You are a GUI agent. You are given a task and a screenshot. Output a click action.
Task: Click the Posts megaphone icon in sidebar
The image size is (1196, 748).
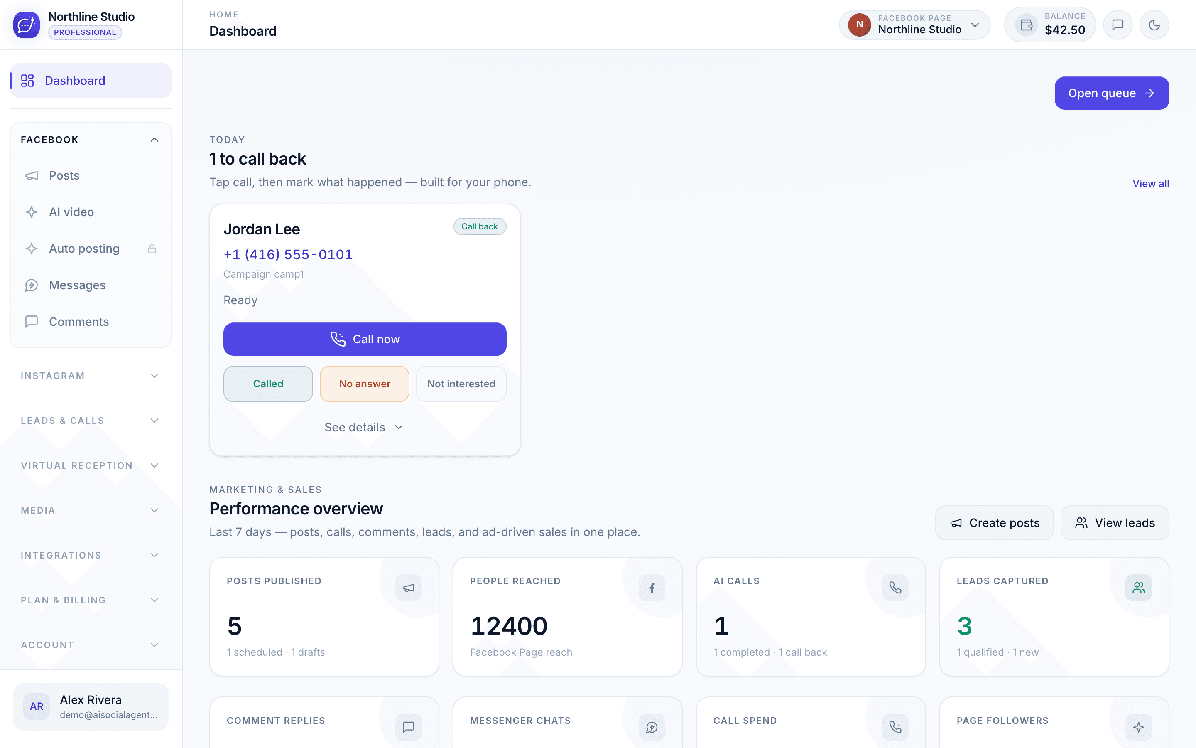click(x=32, y=176)
